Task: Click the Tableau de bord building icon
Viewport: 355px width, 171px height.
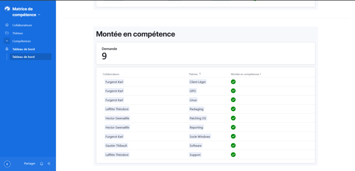Action: coord(7,49)
